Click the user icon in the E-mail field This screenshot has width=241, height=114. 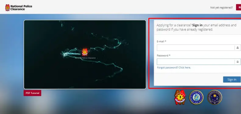pos(237,48)
